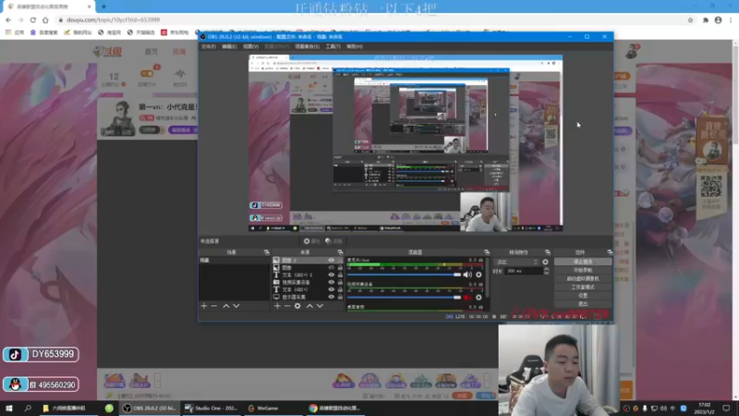Click the Chrome address bar URL
Image resolution: width=739 pixels, height=416 pixels.
click(x=113, y=19)
